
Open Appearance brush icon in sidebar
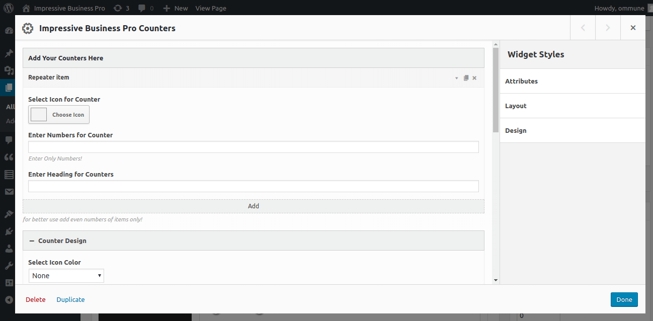click(9, 214)
